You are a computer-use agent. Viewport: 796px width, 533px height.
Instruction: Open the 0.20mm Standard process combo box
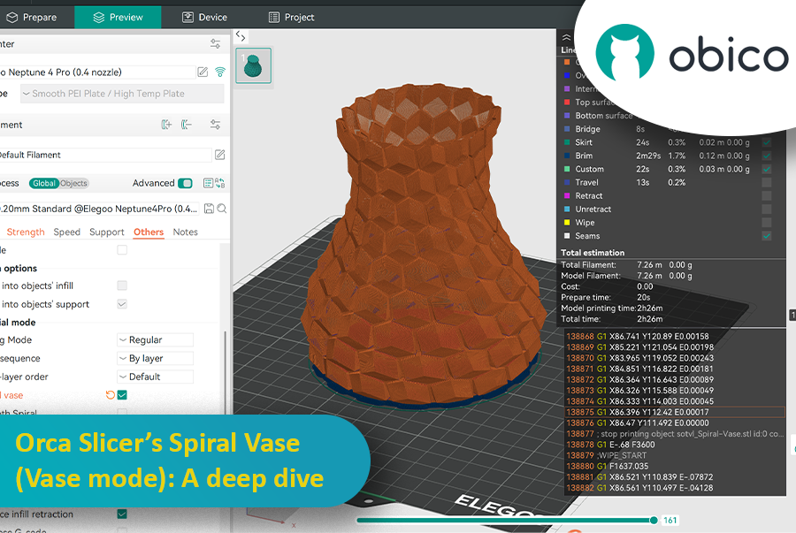[101, 209]
